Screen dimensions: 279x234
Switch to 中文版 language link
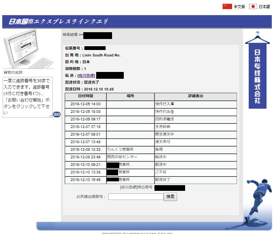point(240,7)
